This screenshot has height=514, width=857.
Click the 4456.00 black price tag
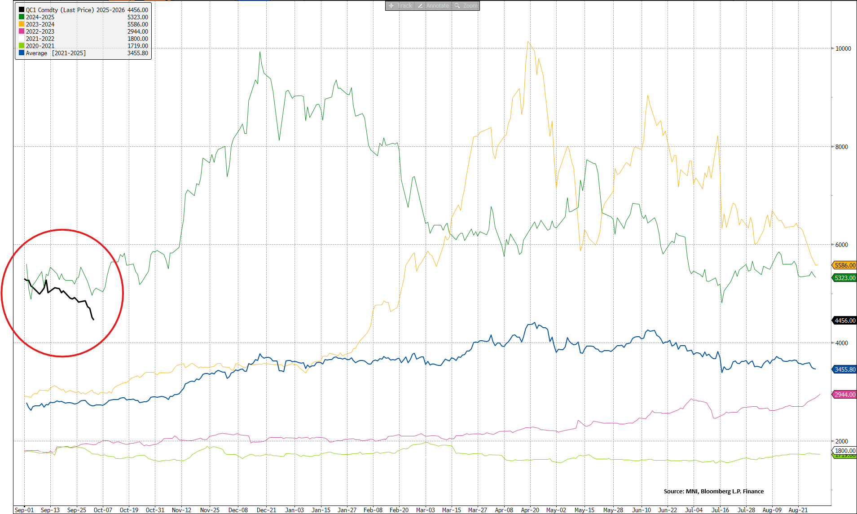coord(844,321)
